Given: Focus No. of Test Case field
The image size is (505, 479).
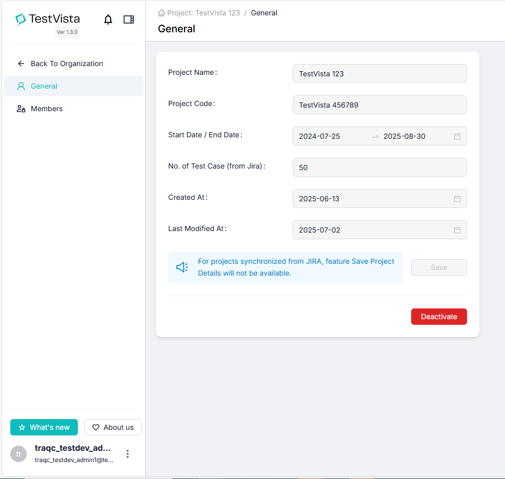Looking at the screenshot, I should coord(380,168).
